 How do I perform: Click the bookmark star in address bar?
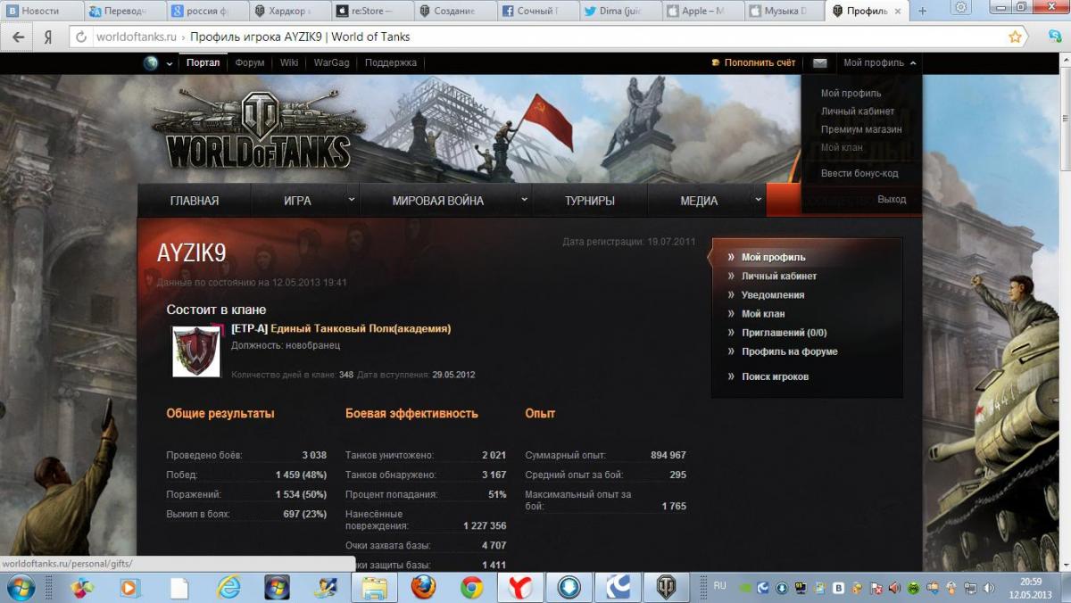[x=1015, y=37]
